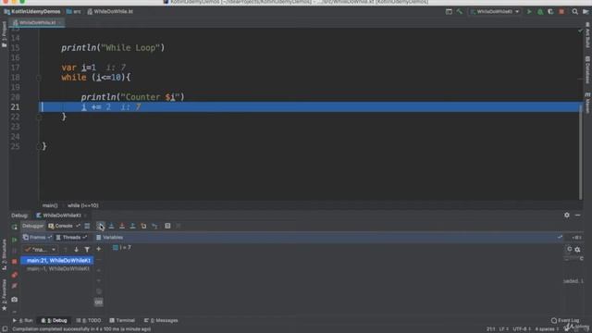
Task: Switch to the Debugger tab
Action: (x=33, y=226)
